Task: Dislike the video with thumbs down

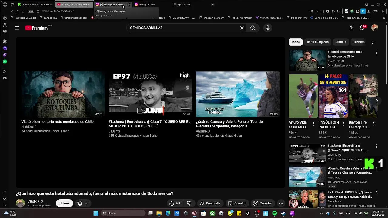Action: pos(189,203)
